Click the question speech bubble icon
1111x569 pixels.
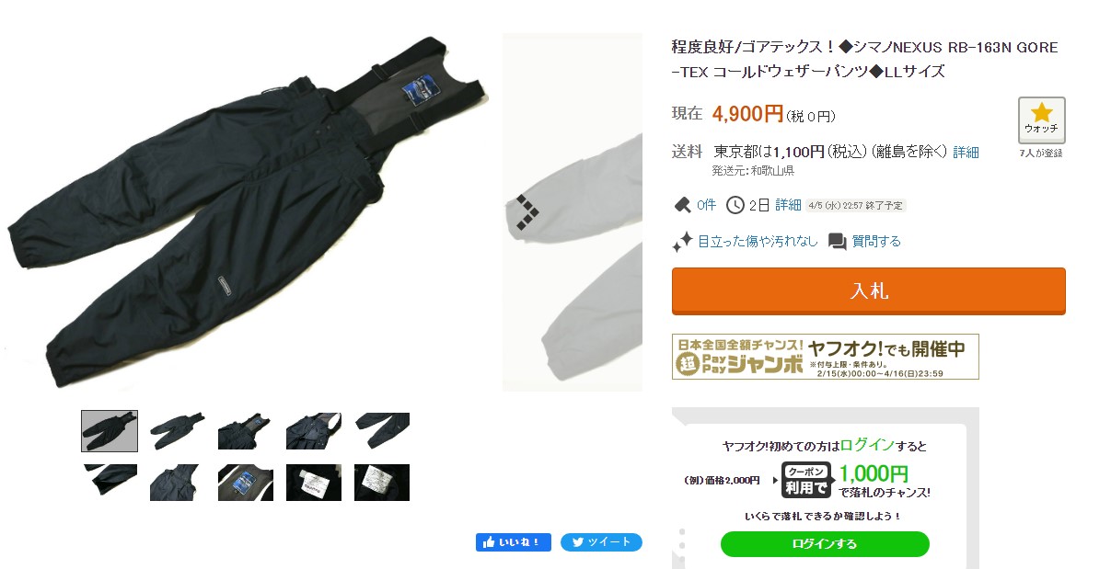click(837, 242)
